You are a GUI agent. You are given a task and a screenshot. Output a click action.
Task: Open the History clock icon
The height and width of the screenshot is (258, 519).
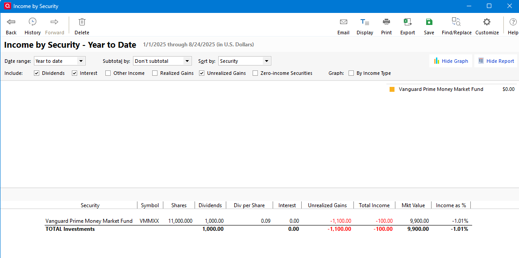[33, 22]
